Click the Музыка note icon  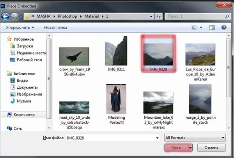13,101
